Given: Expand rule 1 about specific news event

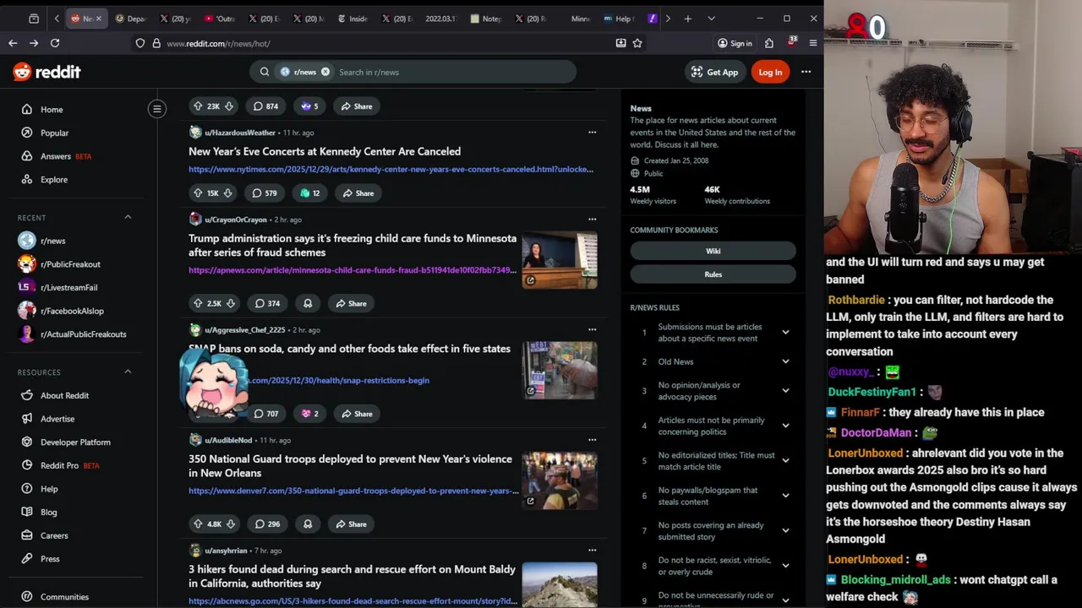Looking at the screenshot, I should click(x=785, y=333).
